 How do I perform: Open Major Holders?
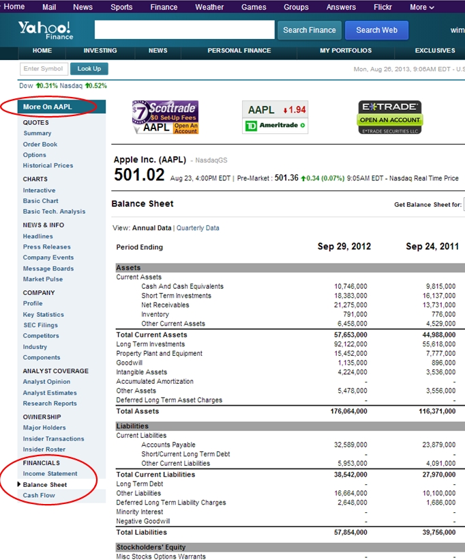(44, 428)
